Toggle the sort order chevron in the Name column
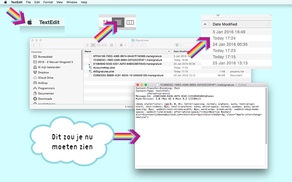This screenshot has height=182, width=292. (169, 51)
